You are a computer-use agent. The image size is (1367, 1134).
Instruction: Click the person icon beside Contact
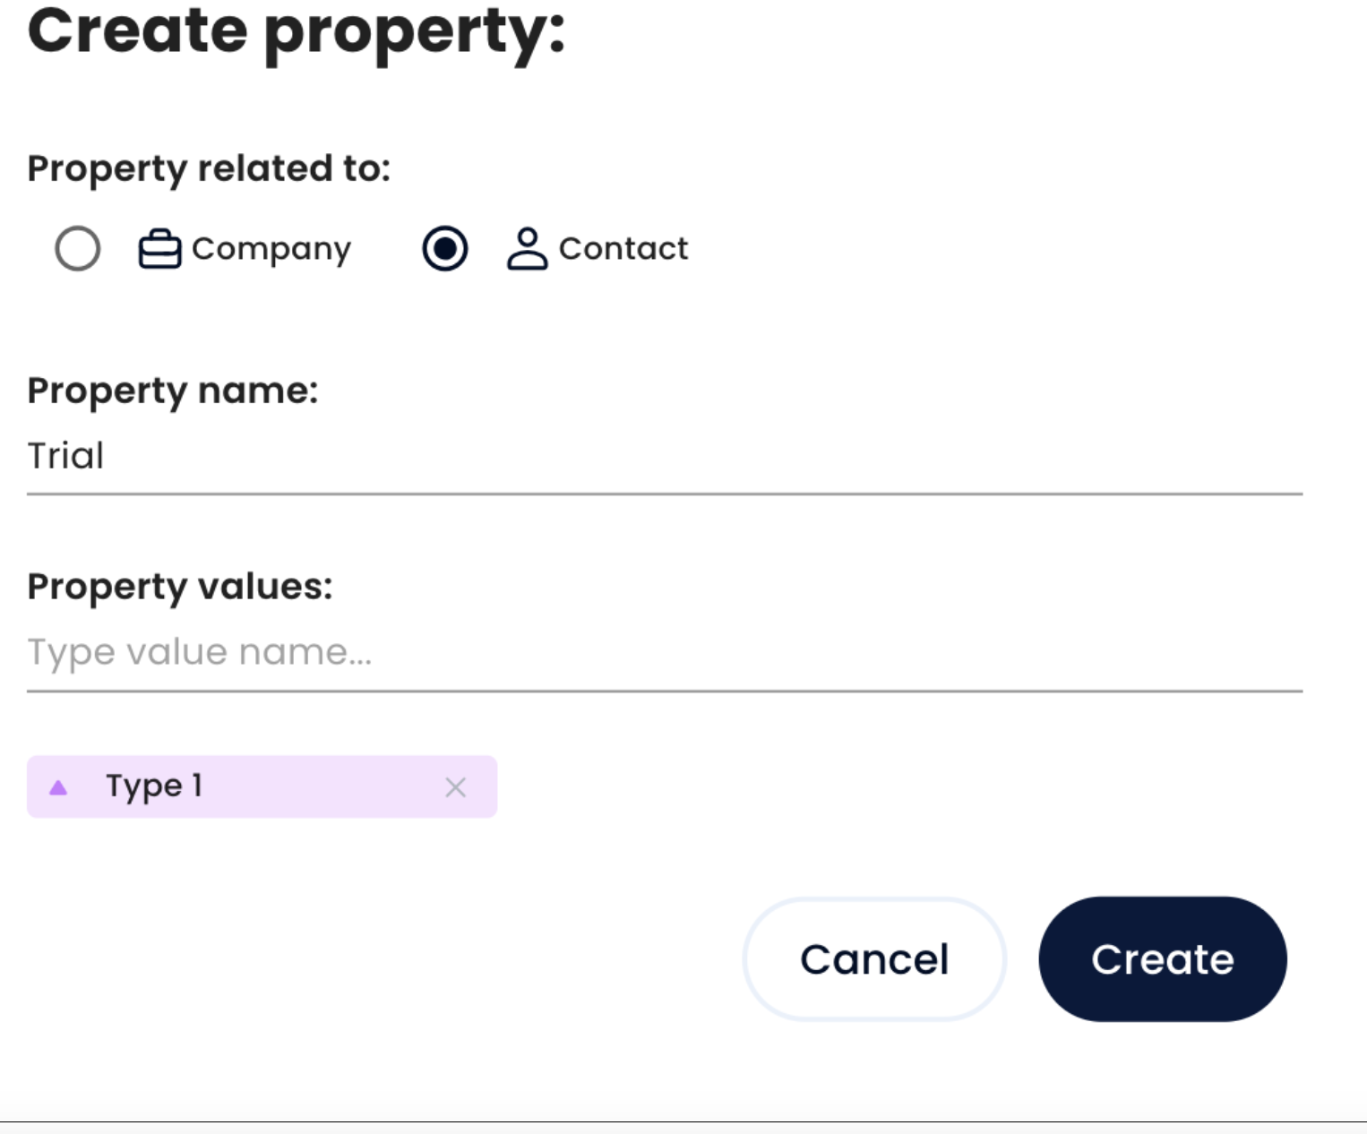tap(527, 249)
